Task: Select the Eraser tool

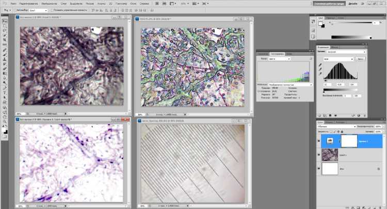Action: (x=5, y=67)
